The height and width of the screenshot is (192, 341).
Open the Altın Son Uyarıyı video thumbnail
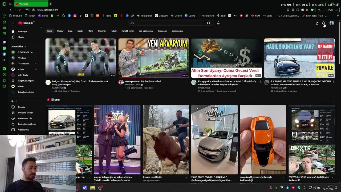(226, 58)
